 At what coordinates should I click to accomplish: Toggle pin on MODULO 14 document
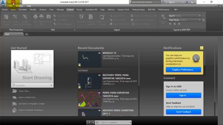click(x=99, y=53)
